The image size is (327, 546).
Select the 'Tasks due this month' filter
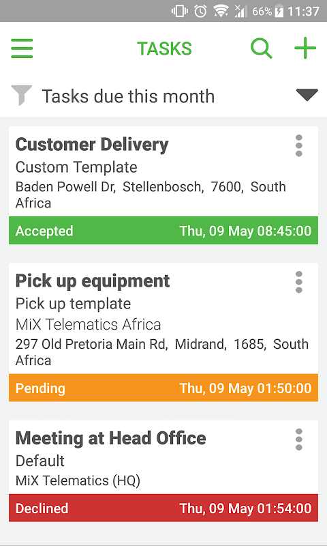click(x=128, y=96)
